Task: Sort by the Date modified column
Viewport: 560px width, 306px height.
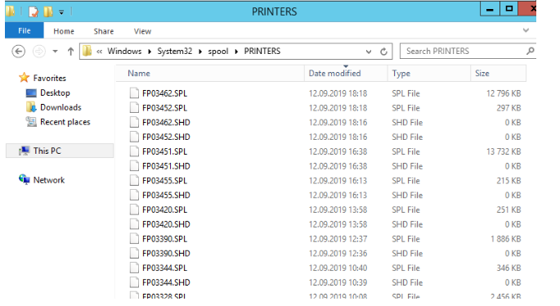Action: pyautogui.click(x=346, y=74)
